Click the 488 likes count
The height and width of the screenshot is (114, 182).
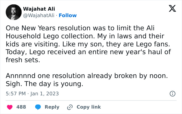tap(21, 107)
